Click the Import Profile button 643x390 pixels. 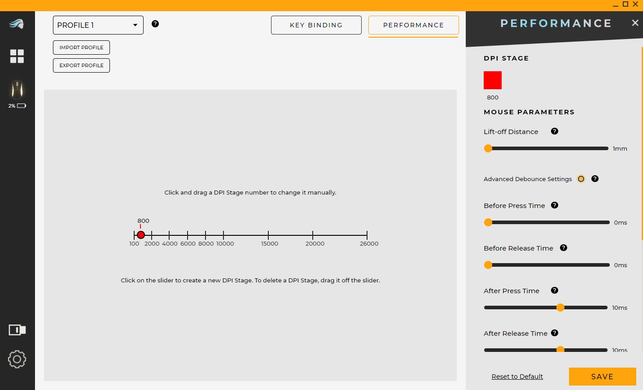pos(81,48)
